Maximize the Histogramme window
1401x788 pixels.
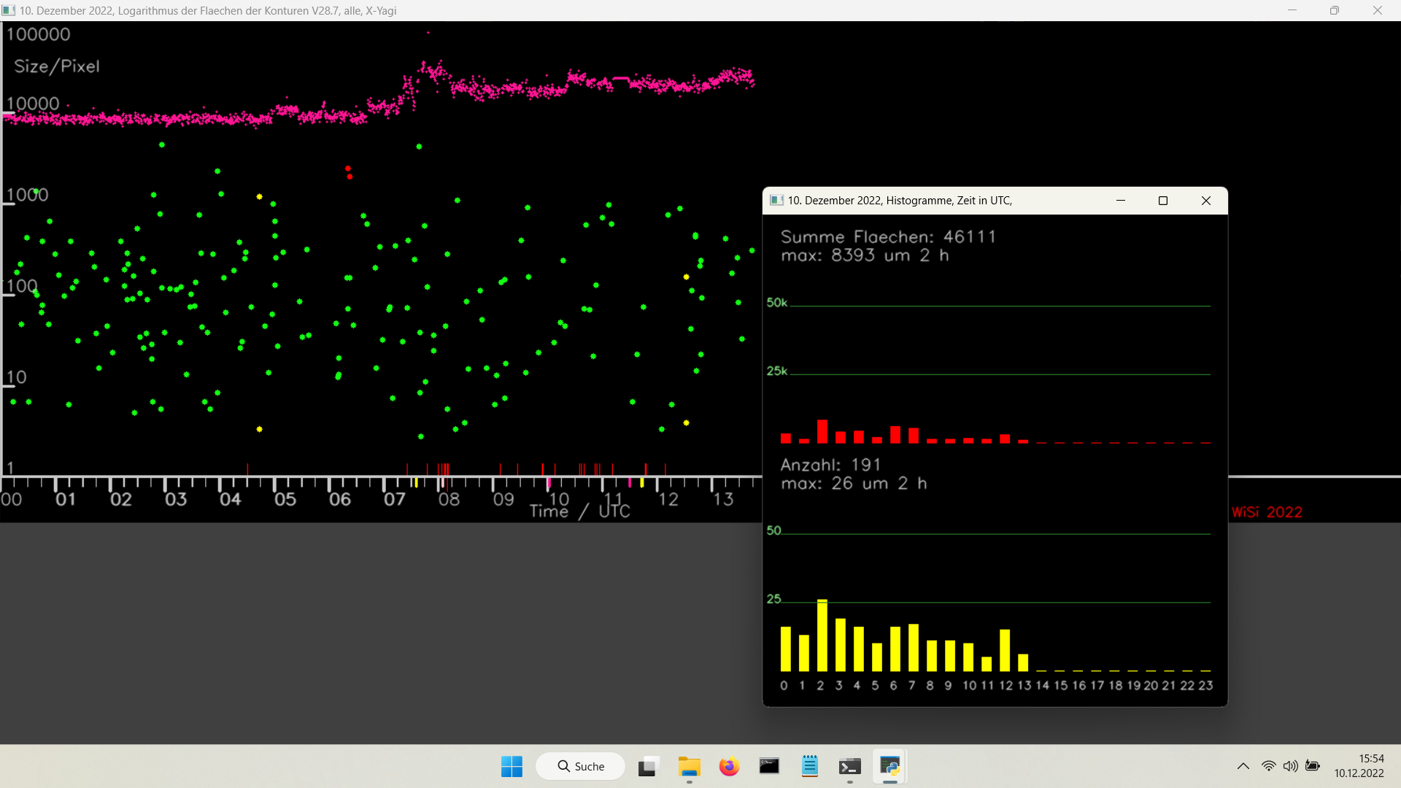(1163, 201)
